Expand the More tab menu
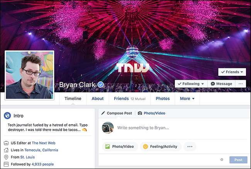The width and height of the screenshot is (251, 169). [x=187, y=99]
